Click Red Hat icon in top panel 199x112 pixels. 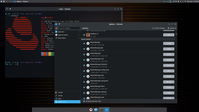click(1, 2)
